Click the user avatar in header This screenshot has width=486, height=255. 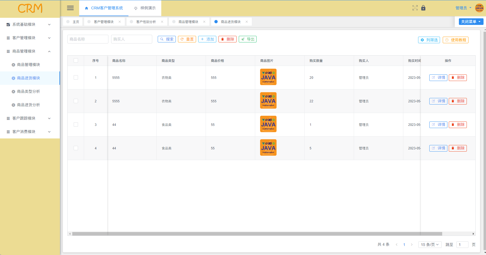[x=479, y=8]
